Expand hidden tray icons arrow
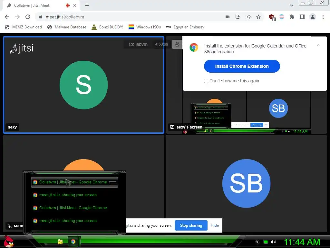 coord(257,242)
